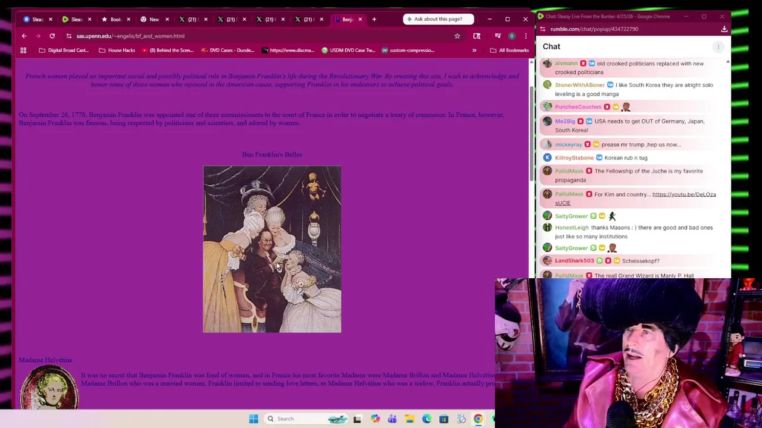Go back using the browser back arrow
Screen dimensions: 762x428
[x=24, y=36]
